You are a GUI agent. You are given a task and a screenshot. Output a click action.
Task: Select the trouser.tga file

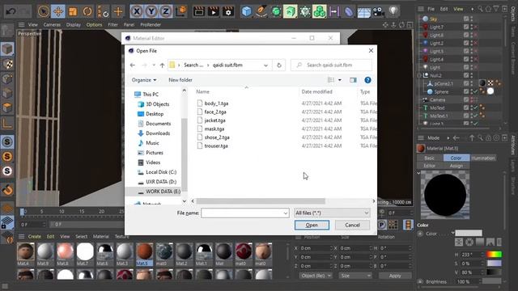pyautogui.click(x=216, y=145)
